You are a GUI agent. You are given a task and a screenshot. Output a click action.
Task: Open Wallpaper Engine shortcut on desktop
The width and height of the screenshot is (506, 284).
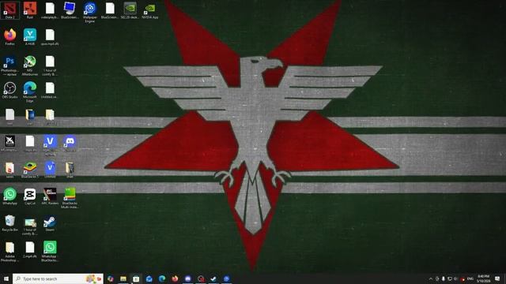click(89, 12)
